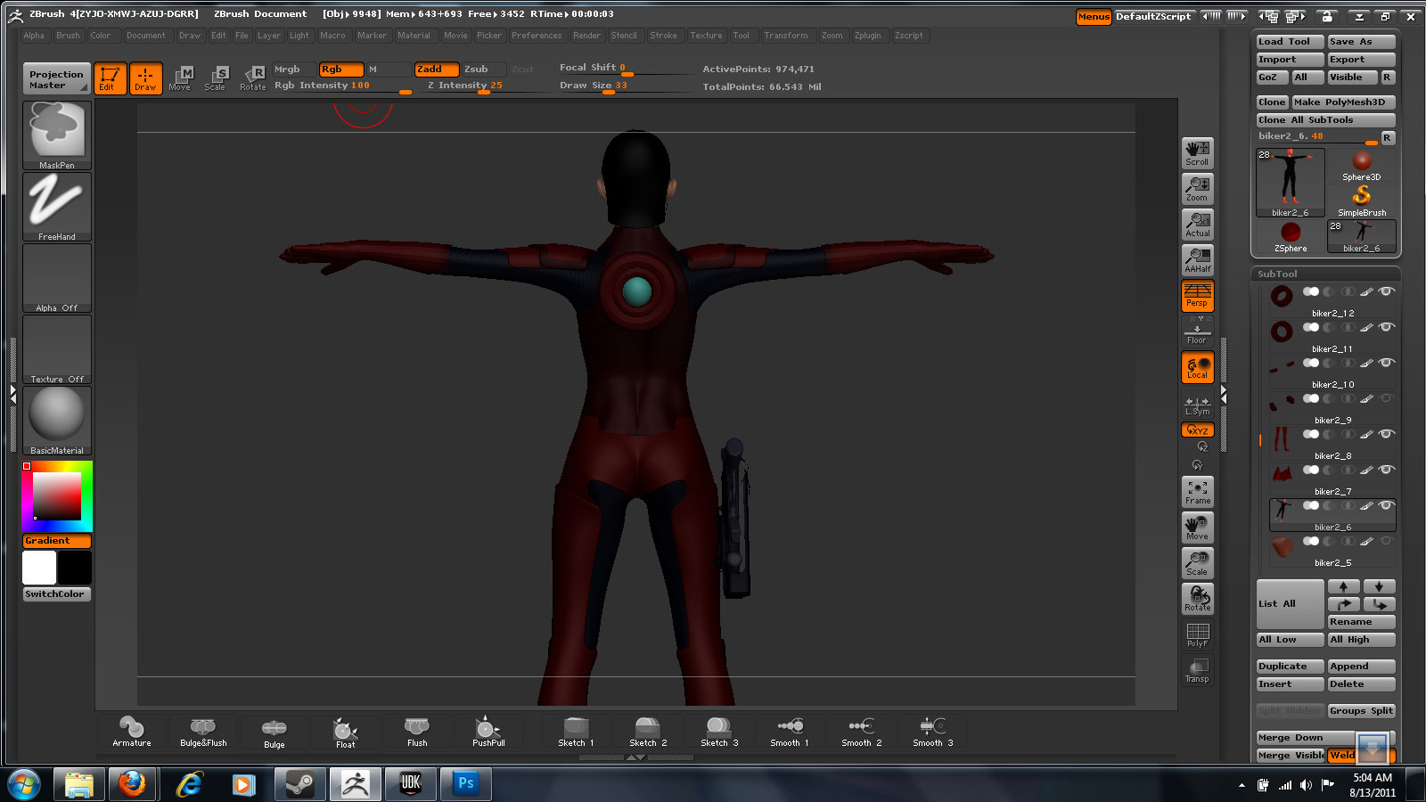Click Groups Split button

click(1361, 711)
